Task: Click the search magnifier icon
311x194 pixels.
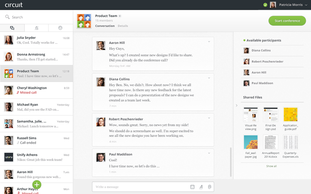Action: tap(7, 17)
